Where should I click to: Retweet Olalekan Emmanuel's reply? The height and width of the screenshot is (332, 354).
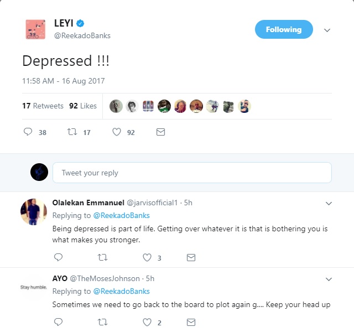102,257
